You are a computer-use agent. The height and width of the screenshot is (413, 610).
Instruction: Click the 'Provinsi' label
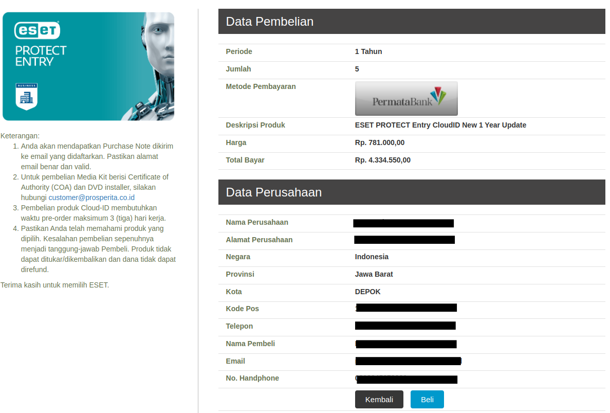tap(239, 274)
